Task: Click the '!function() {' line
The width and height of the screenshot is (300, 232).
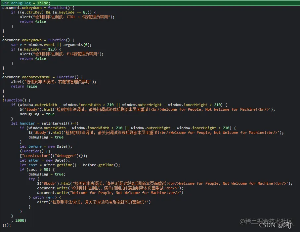Action: click(x=17, y=100)
